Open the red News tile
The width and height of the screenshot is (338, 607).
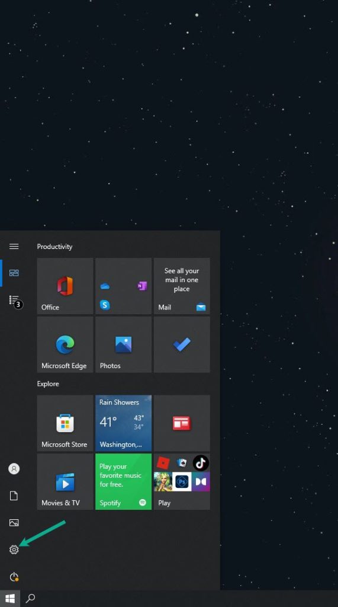click(x=182, y=423)
